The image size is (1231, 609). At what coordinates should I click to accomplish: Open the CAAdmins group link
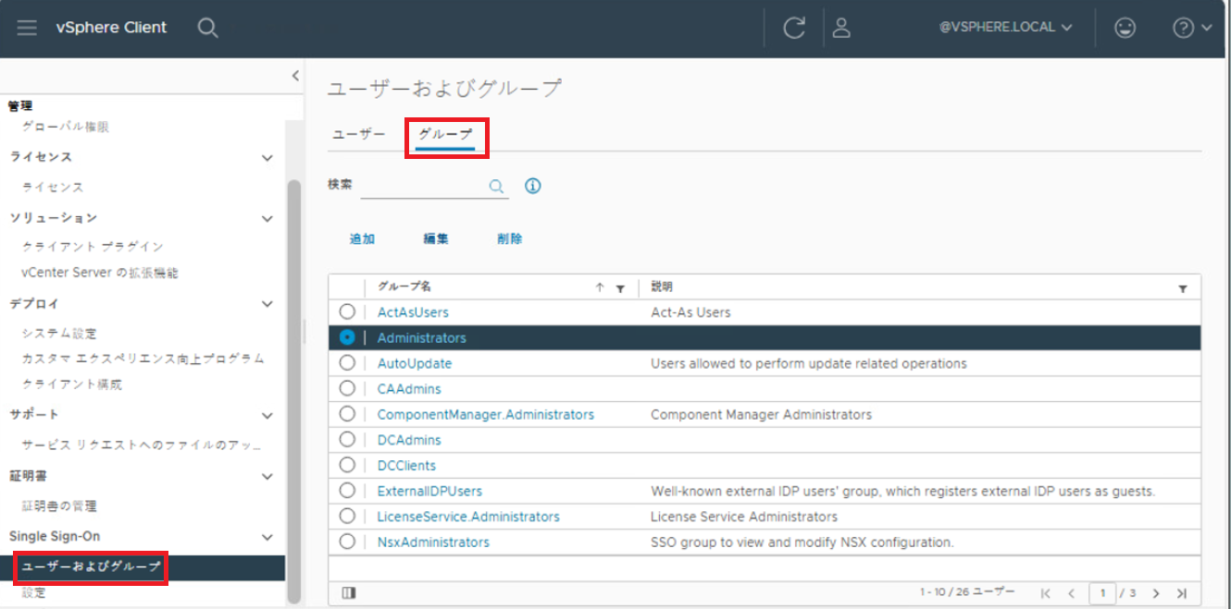[409, 389]
